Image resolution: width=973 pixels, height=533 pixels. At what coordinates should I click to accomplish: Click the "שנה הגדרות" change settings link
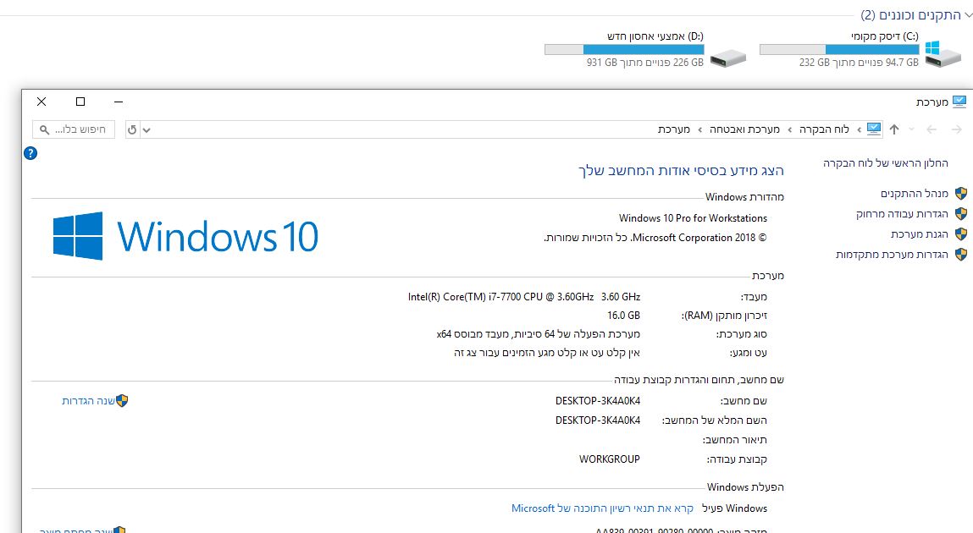tap(88, 401)
